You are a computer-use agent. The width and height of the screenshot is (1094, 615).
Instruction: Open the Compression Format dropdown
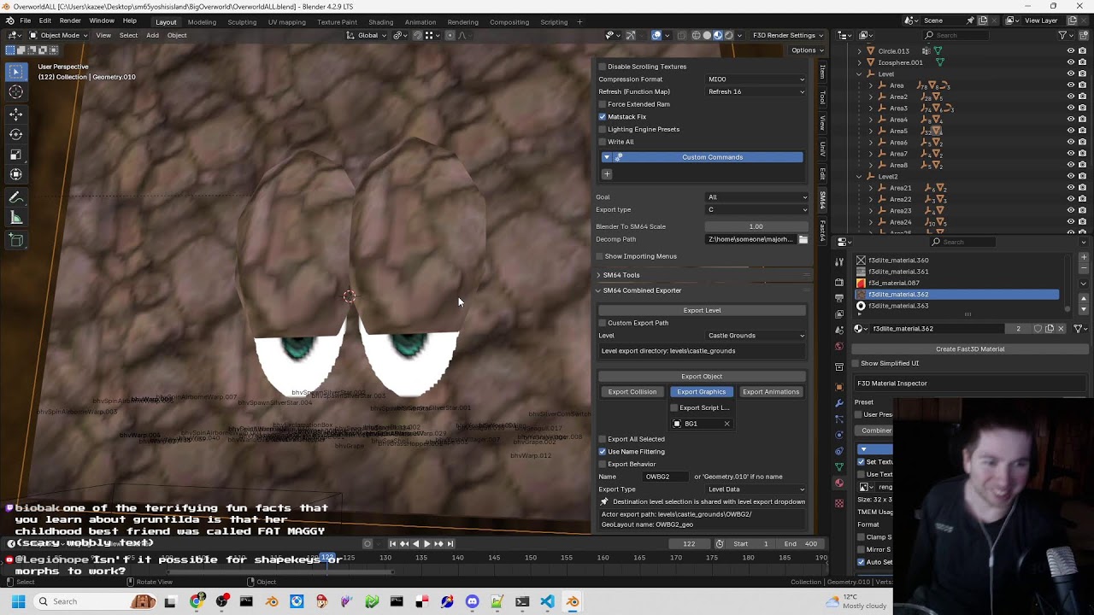coord(756,79)
